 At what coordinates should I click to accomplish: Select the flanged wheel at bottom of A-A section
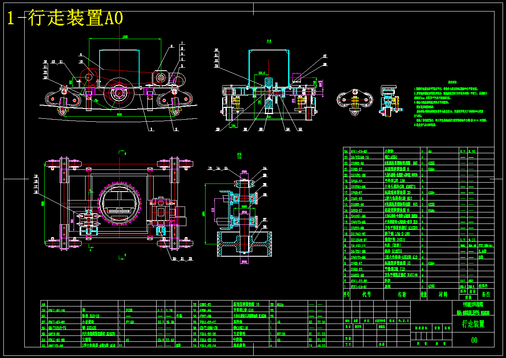click(x=244, y=244)
